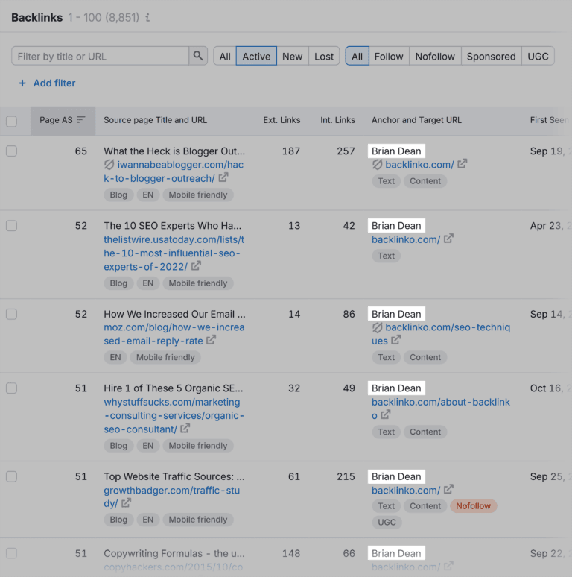572x577 pixels.
Task: Click EN tag in whystuffsucks row
Action: (x=147, y=446)
